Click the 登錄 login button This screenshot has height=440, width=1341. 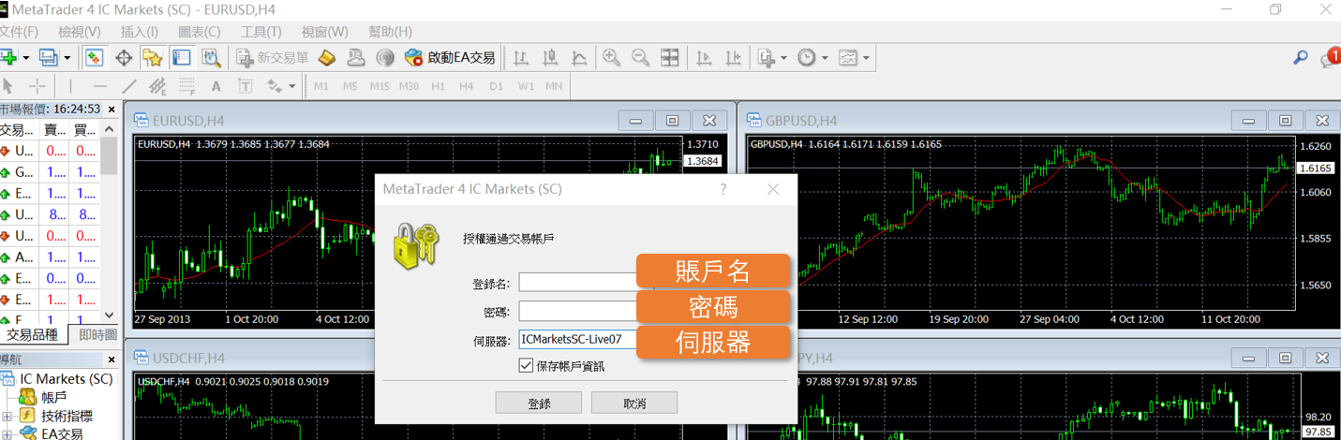tap(539, 403)
